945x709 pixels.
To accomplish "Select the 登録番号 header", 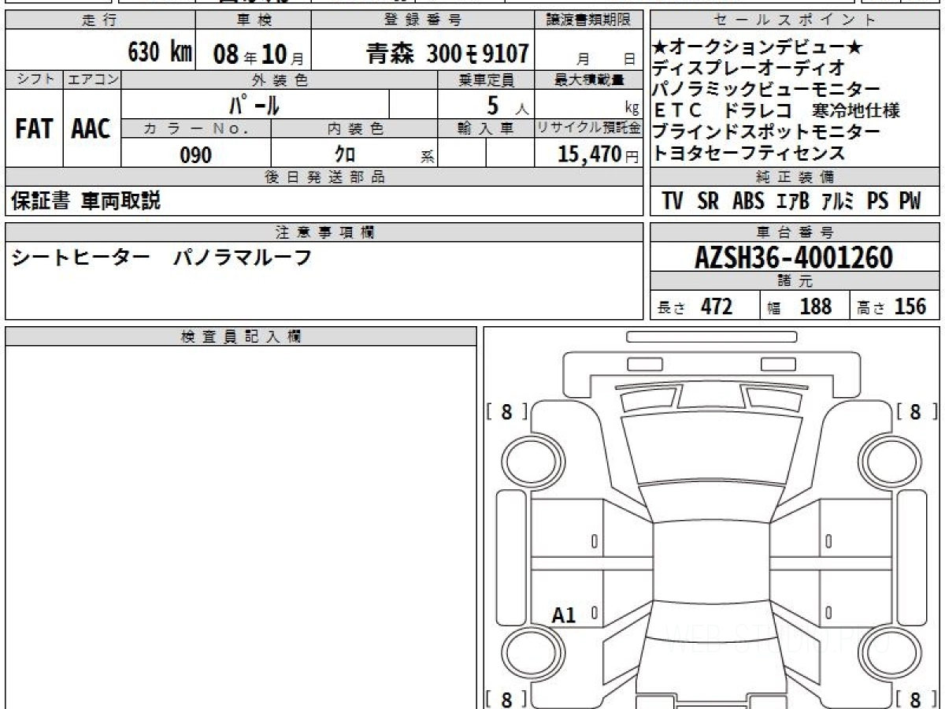I will click(424, 21).
